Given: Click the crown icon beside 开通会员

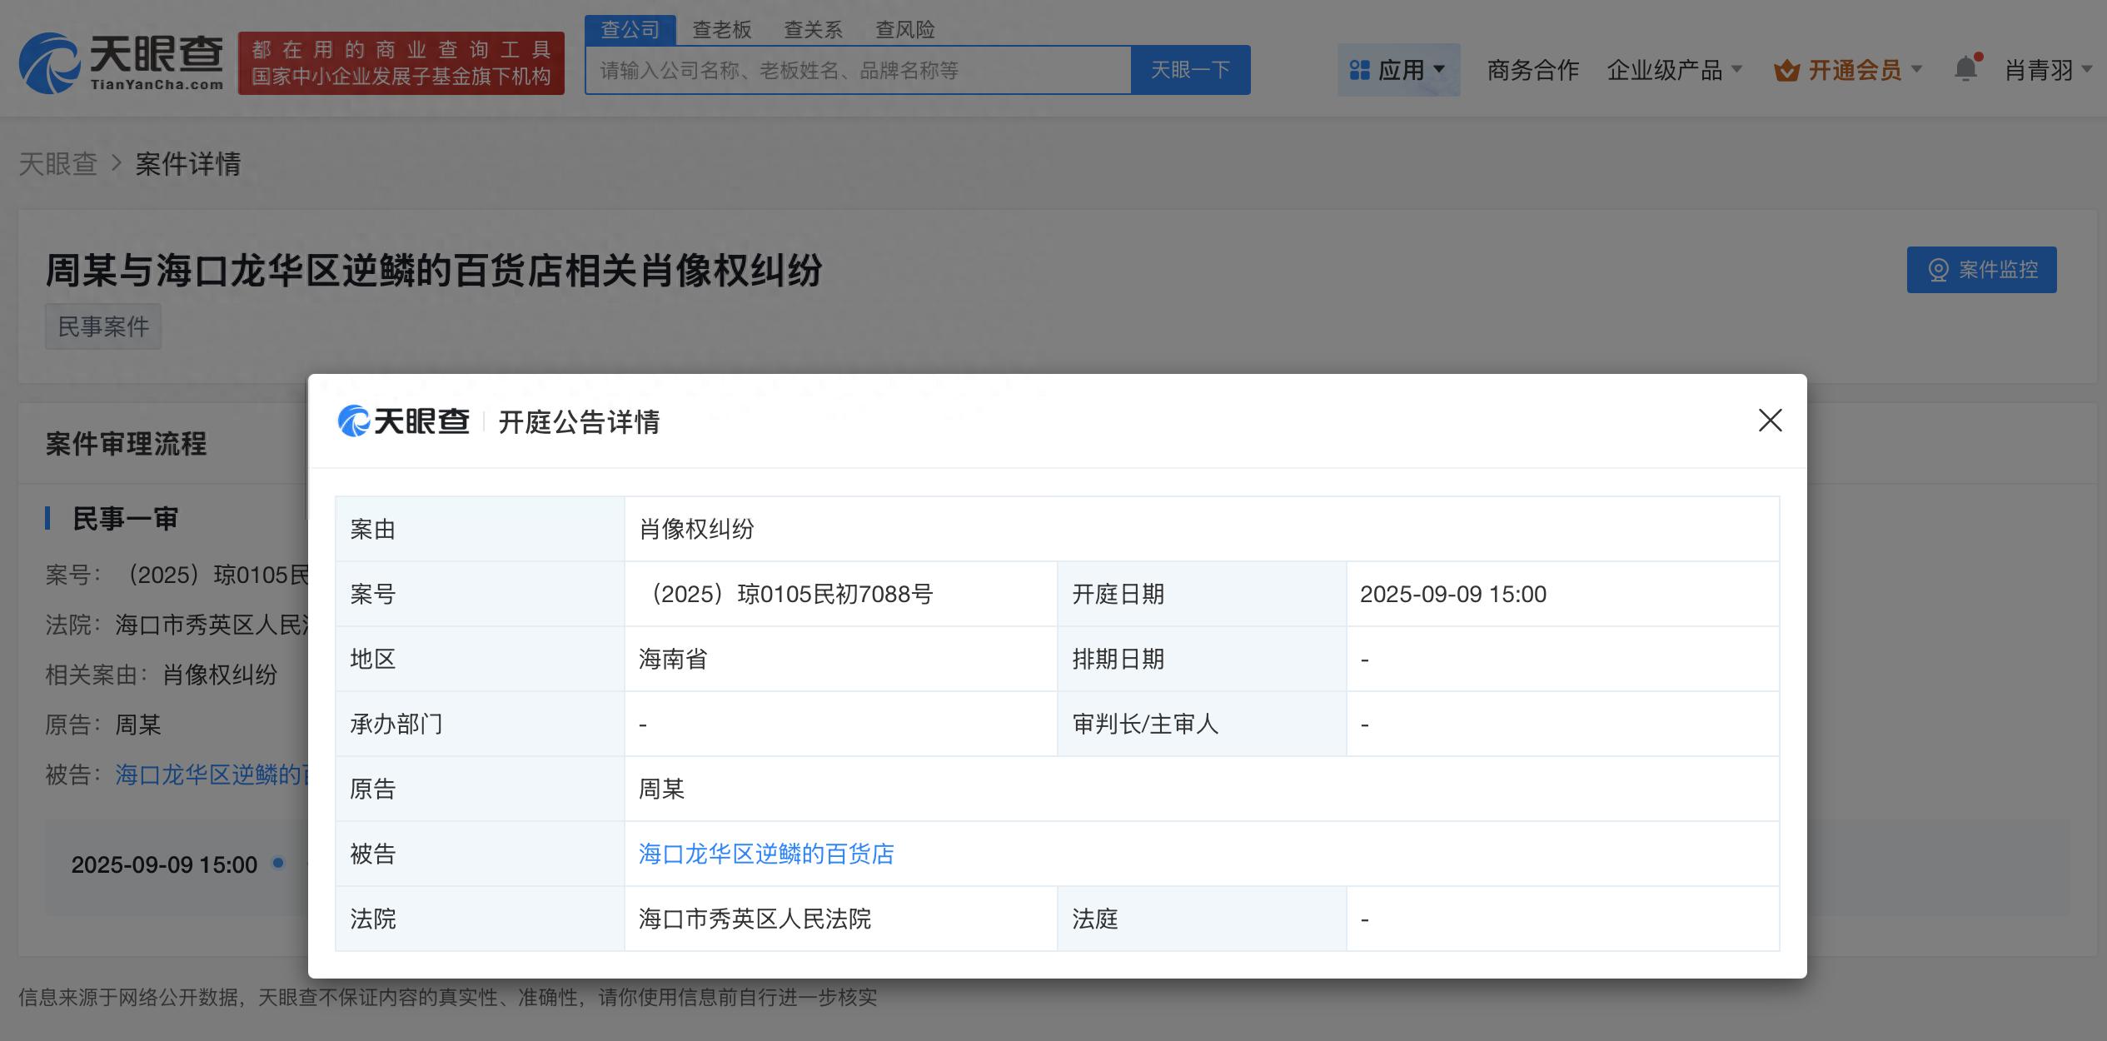Looking at the screenshot, I should click(x=1786, y=71).
